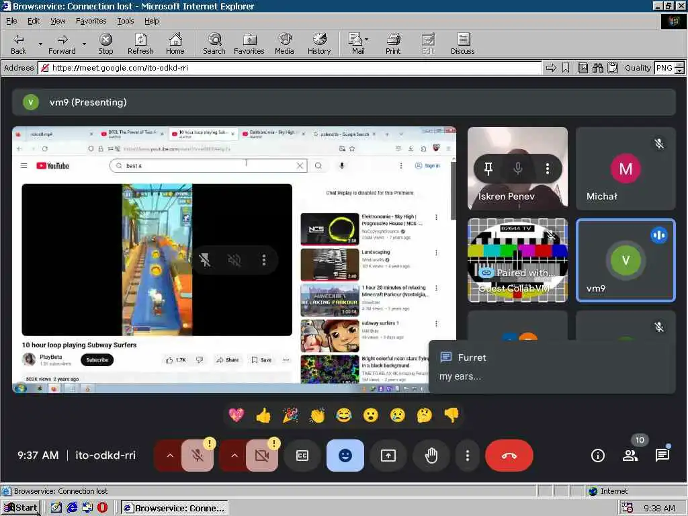
Task: Expand video settings chevron beside camera
Action: 234,456
